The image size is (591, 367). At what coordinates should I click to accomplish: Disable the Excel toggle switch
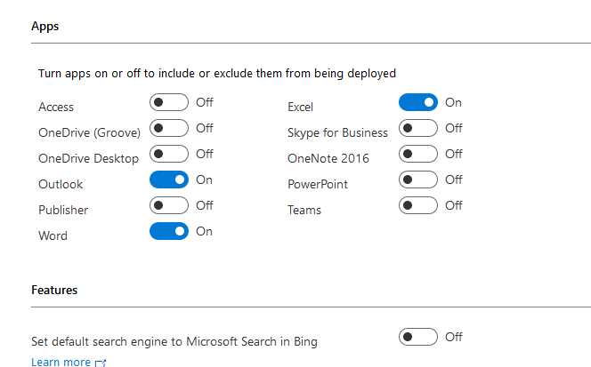click(418, 102)
